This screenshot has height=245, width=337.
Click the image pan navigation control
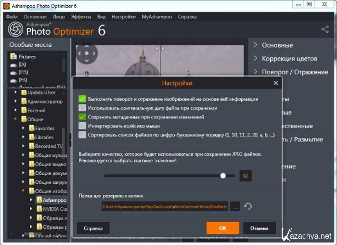click(87, 53)
